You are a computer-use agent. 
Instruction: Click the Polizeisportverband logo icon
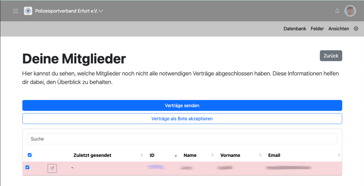tap(28, 11)
